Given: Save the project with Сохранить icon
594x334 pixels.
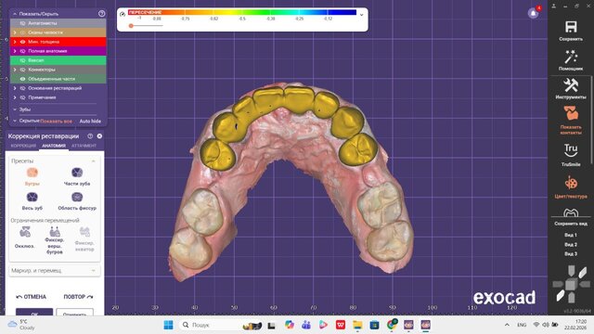Looking at the screenshot, I should pos(571,28).
